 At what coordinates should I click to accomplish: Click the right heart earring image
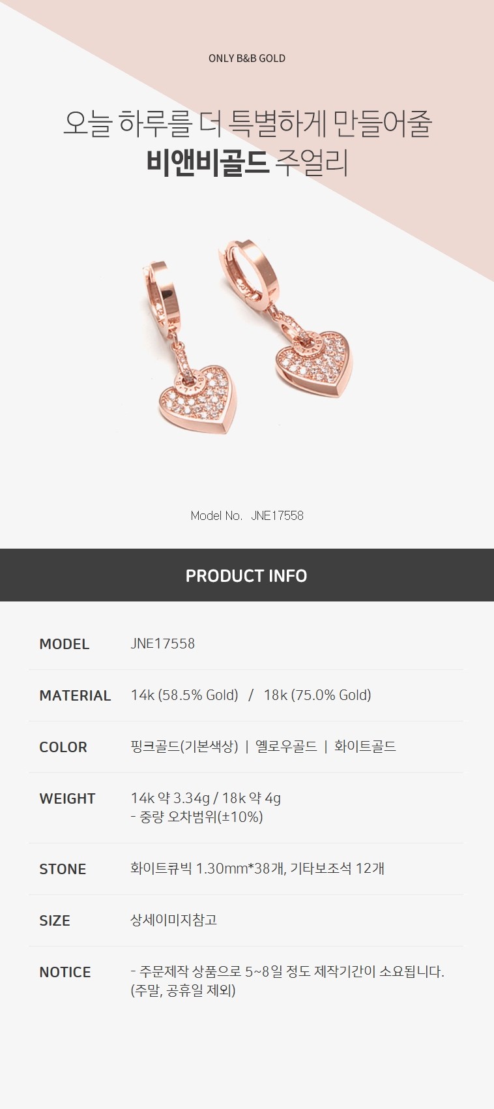[x=289, y=319]
